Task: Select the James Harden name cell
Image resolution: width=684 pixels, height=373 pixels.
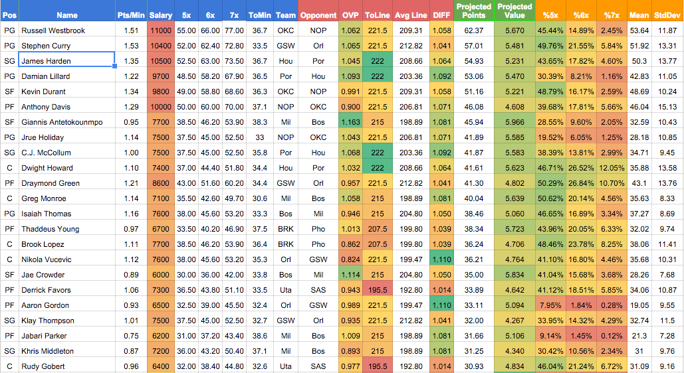Action: pos(66,61)
